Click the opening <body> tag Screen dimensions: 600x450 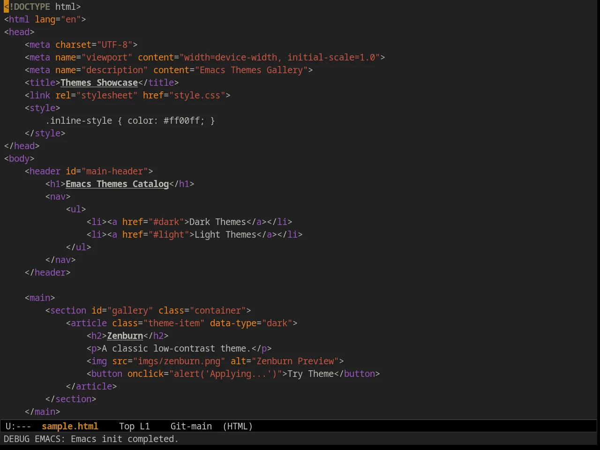click(19, 158)
